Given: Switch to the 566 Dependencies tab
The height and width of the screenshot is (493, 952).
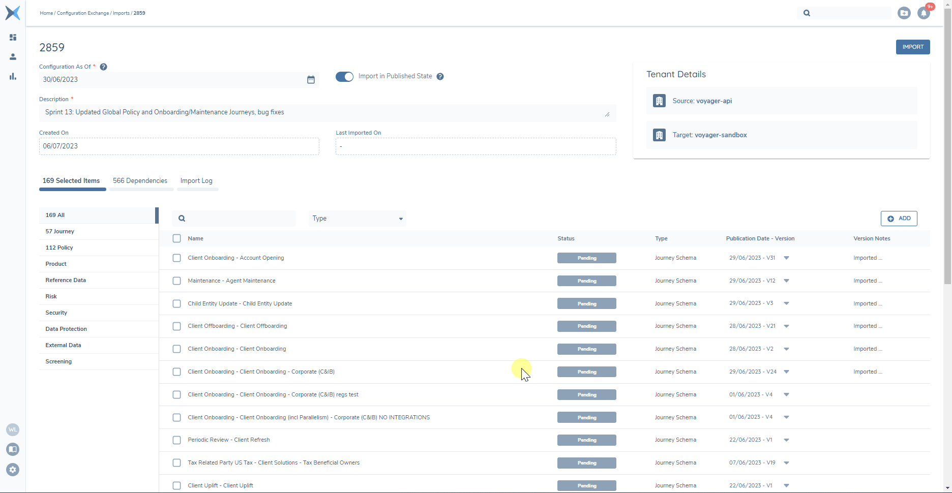Looking at the screenshot, I should 140,181.
